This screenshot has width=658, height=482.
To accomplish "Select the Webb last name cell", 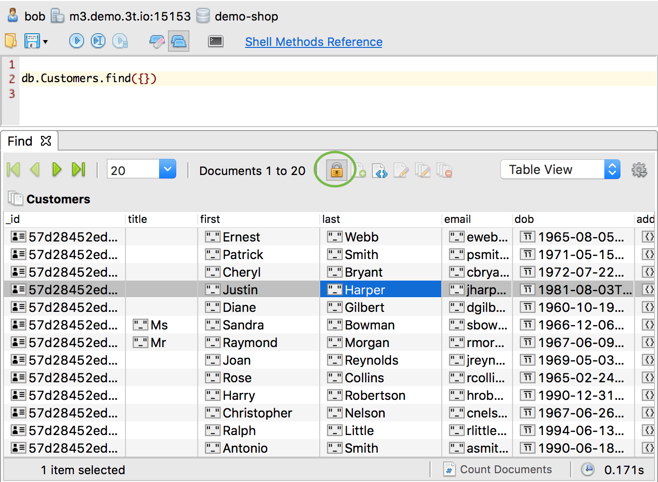I will pos(381,237).
